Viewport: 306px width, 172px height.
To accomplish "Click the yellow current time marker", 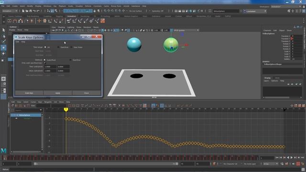I will 66,110.
